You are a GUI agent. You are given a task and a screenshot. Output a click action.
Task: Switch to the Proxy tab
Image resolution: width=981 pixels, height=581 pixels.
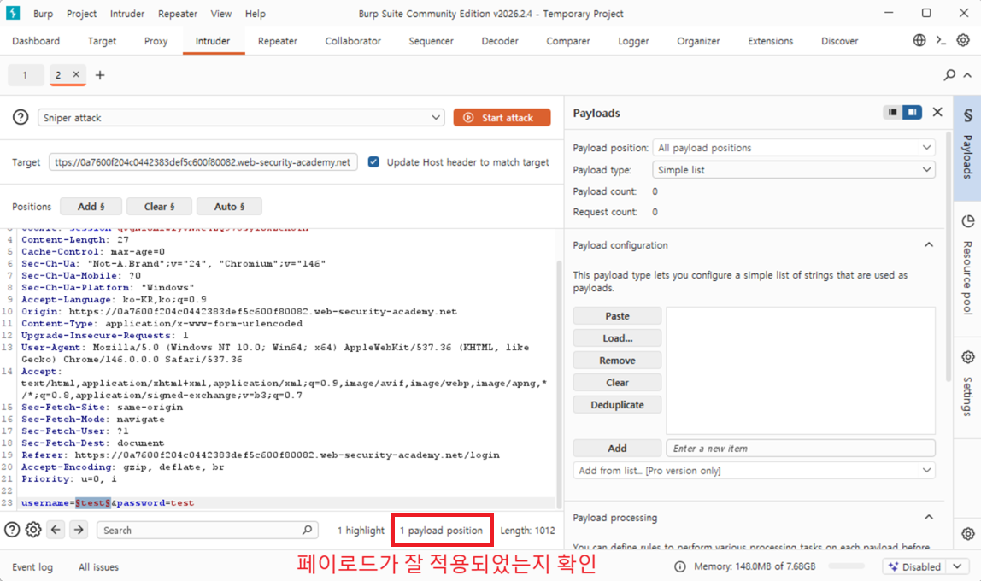tap(156, 41)
